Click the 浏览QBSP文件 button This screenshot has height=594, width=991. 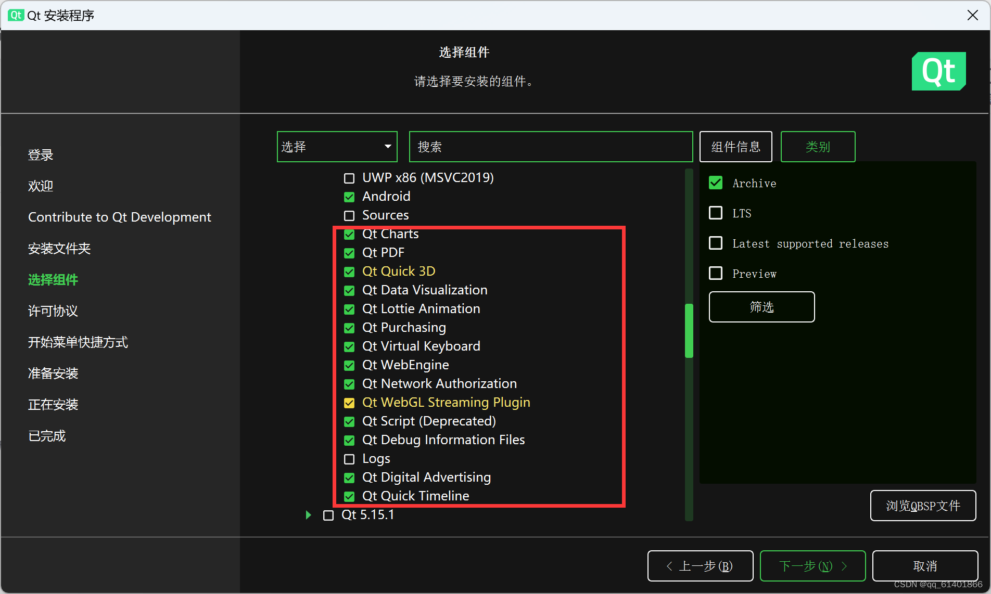click(923, 505)
